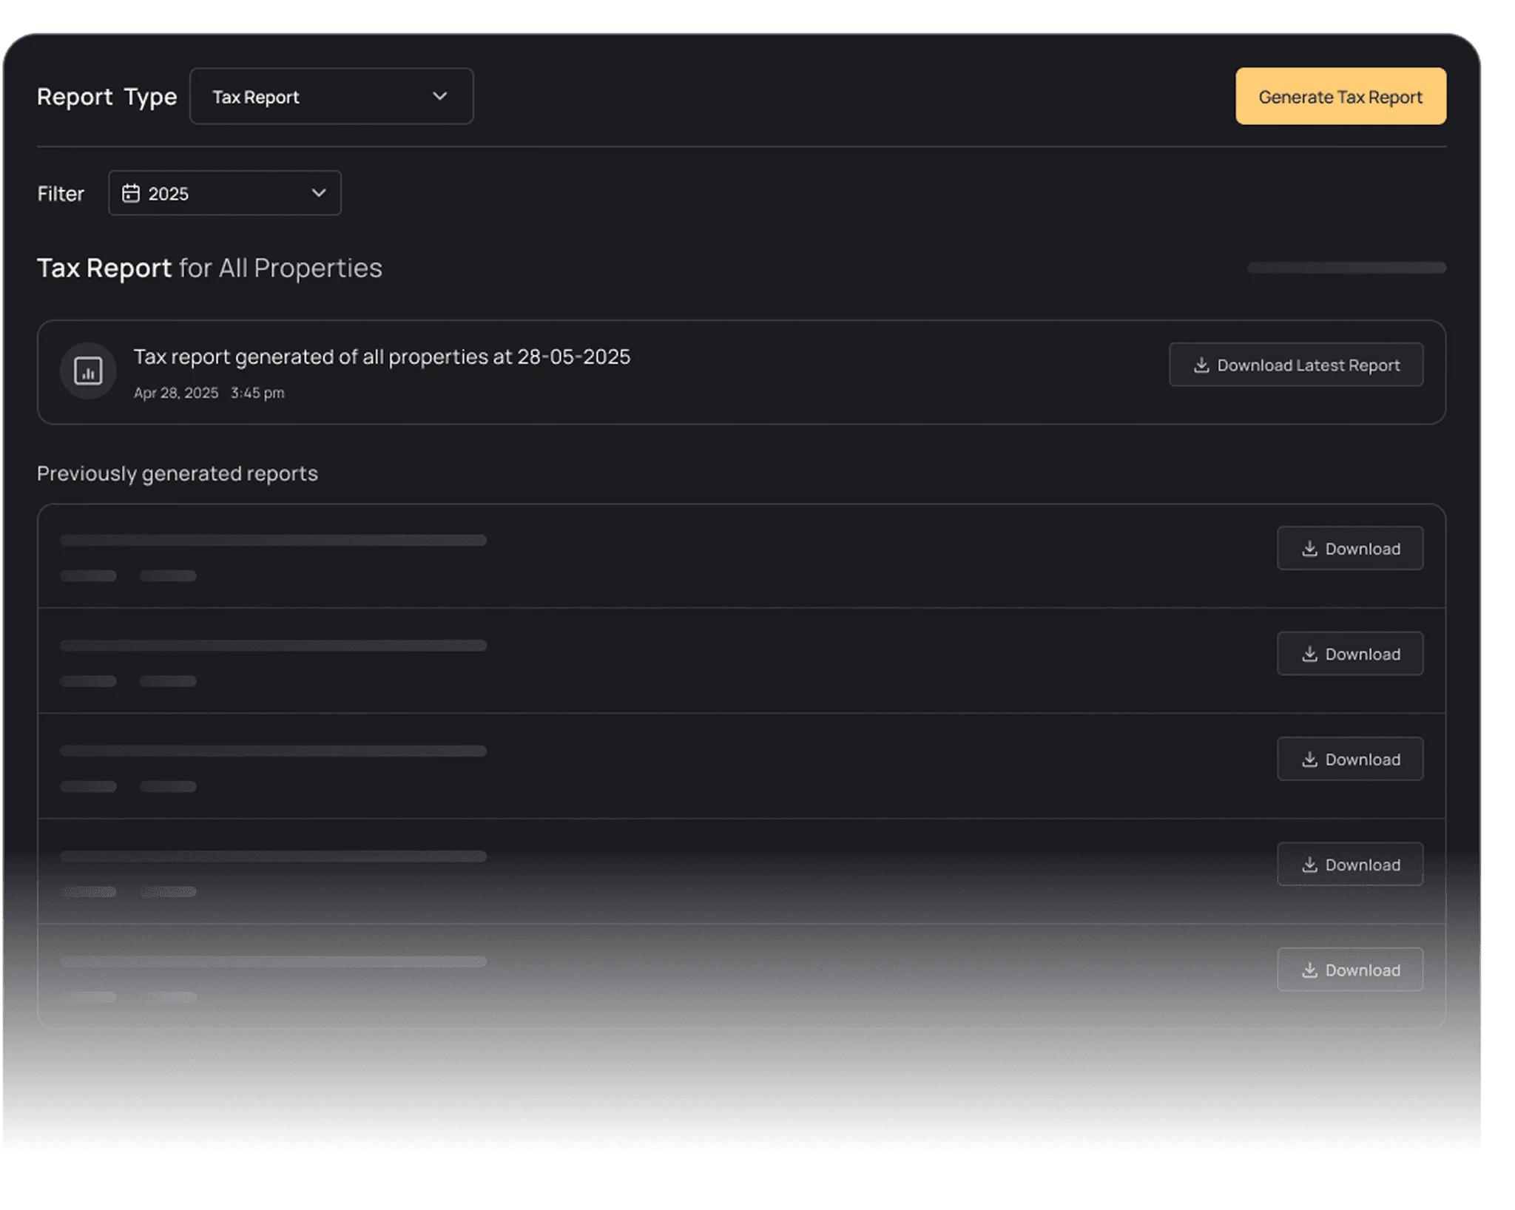
Task: Click the download icon in the fourth report row
Action: (1309, 865)
